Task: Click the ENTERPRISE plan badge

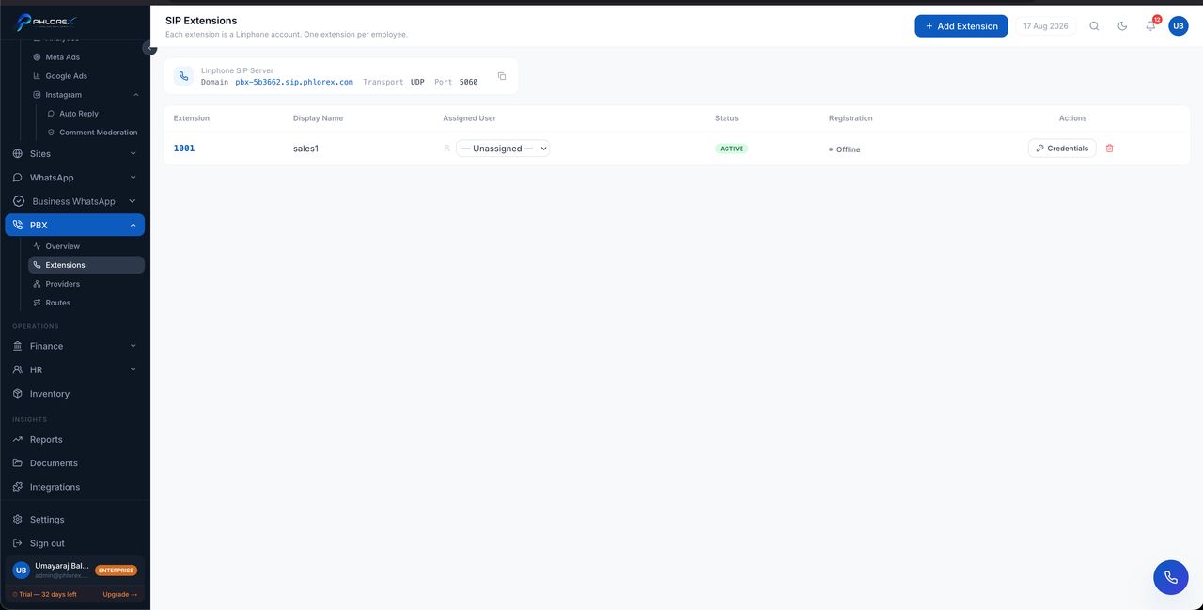Action: coord(117,571)
